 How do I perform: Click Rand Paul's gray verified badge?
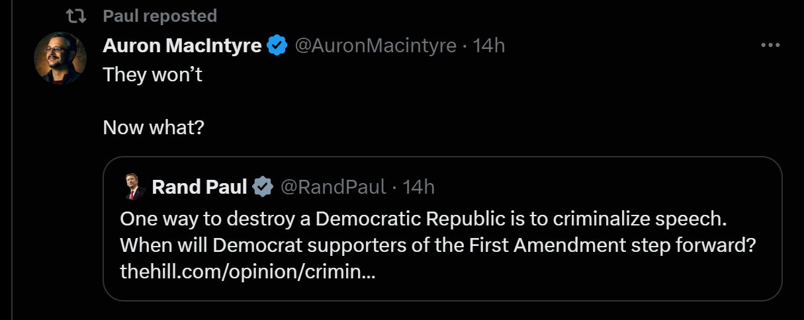click(x=263, y=187)
